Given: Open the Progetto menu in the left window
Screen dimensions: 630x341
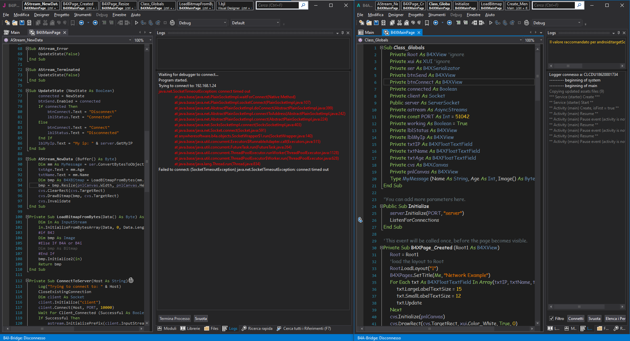Looking at the screenshot, I should coord(61,15).
